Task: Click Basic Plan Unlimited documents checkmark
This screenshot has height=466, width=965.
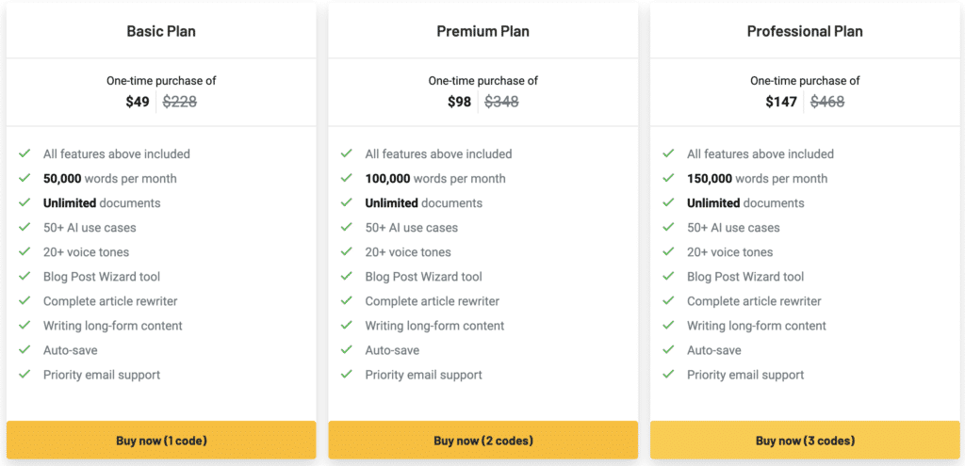Action: 25,202
